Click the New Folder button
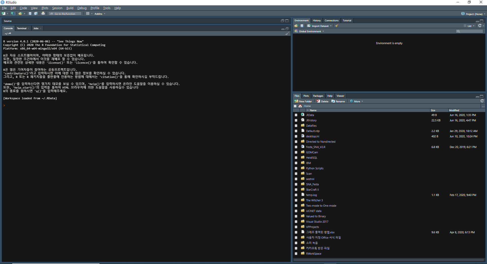This screenshot has height=264, width=487. (303, 101)
